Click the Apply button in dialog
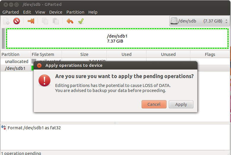The width and height of the screenshot is (231, 155). 181,104
